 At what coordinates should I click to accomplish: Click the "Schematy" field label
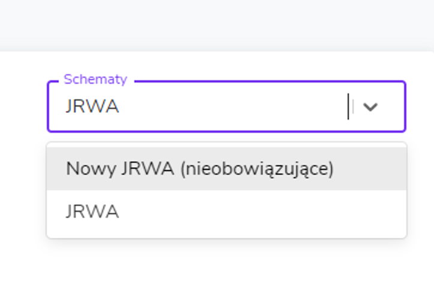point(95,80)
